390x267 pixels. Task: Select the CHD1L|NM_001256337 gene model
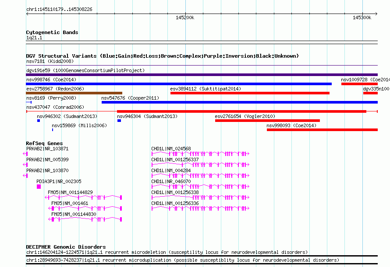tap(200, 165)
